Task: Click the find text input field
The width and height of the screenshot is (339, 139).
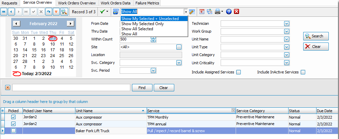Action: (71, 87)
